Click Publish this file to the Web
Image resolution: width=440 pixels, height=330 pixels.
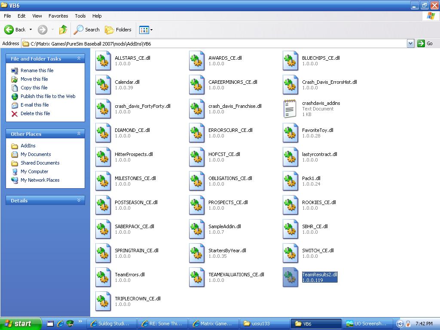tap(48, 96)
